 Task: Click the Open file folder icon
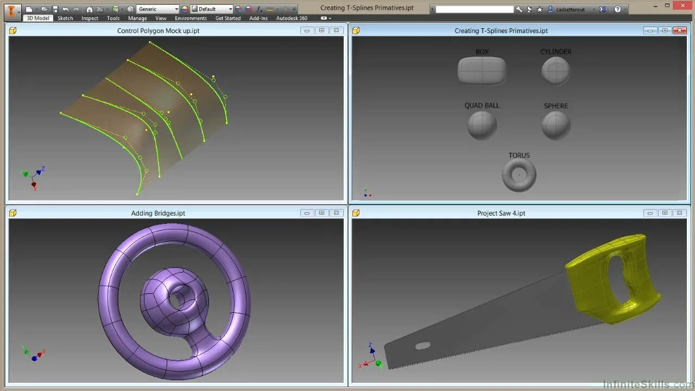[45, 9]
